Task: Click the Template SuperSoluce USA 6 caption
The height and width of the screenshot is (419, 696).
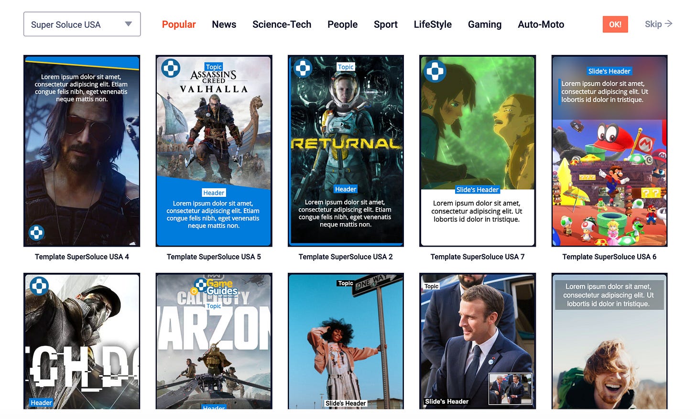Action: click(609, 257)
